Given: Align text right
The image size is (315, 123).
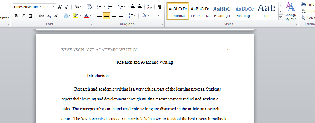Looking at the screenshot, I should click(x=114, y=16).
